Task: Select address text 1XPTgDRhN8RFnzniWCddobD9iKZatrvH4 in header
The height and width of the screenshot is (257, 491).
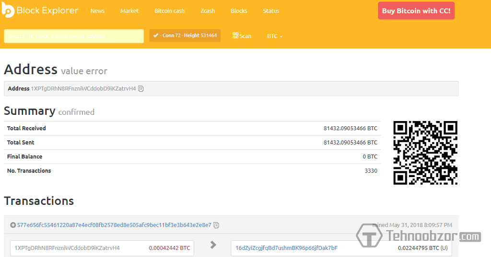Action: pos(83,89)
